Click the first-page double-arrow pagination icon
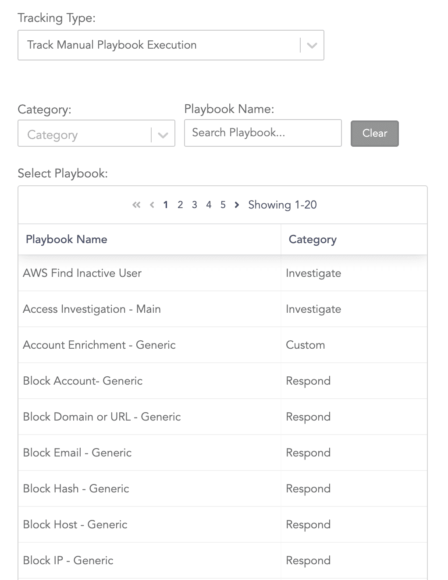 click(x=136, y=205)
